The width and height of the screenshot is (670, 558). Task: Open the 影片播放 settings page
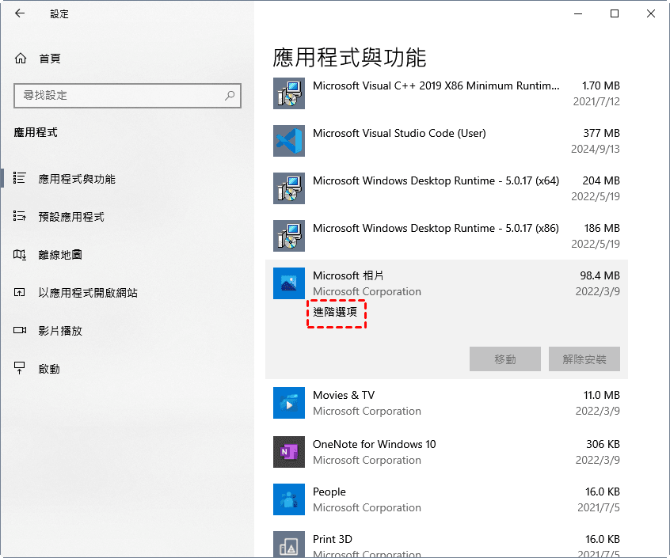128,330
